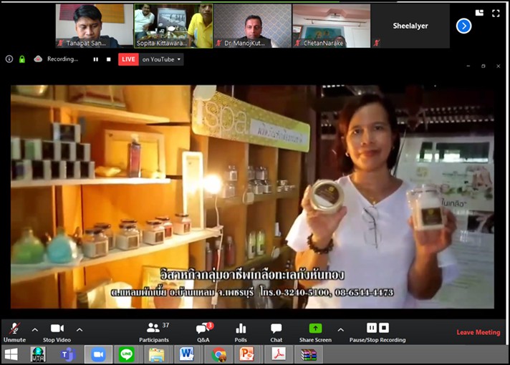The width and height of the screenshot is (510, 365).
Task: Open LINE app from taskbar
Action: [x=127, y=354]
